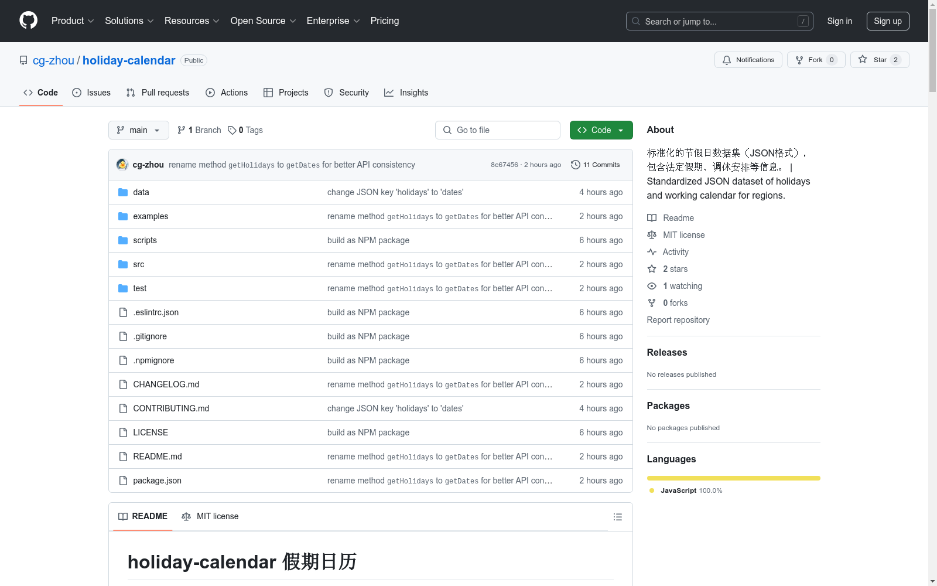Open the Packages heading link
The width and height of the screenshot is (937, 586).
click(668, 406)
